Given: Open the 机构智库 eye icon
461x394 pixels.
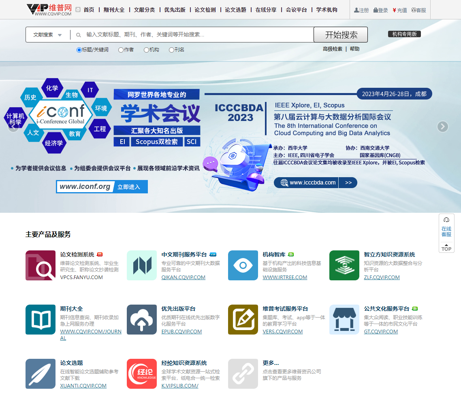Looking at the screenshot, I should click(243, 265).
